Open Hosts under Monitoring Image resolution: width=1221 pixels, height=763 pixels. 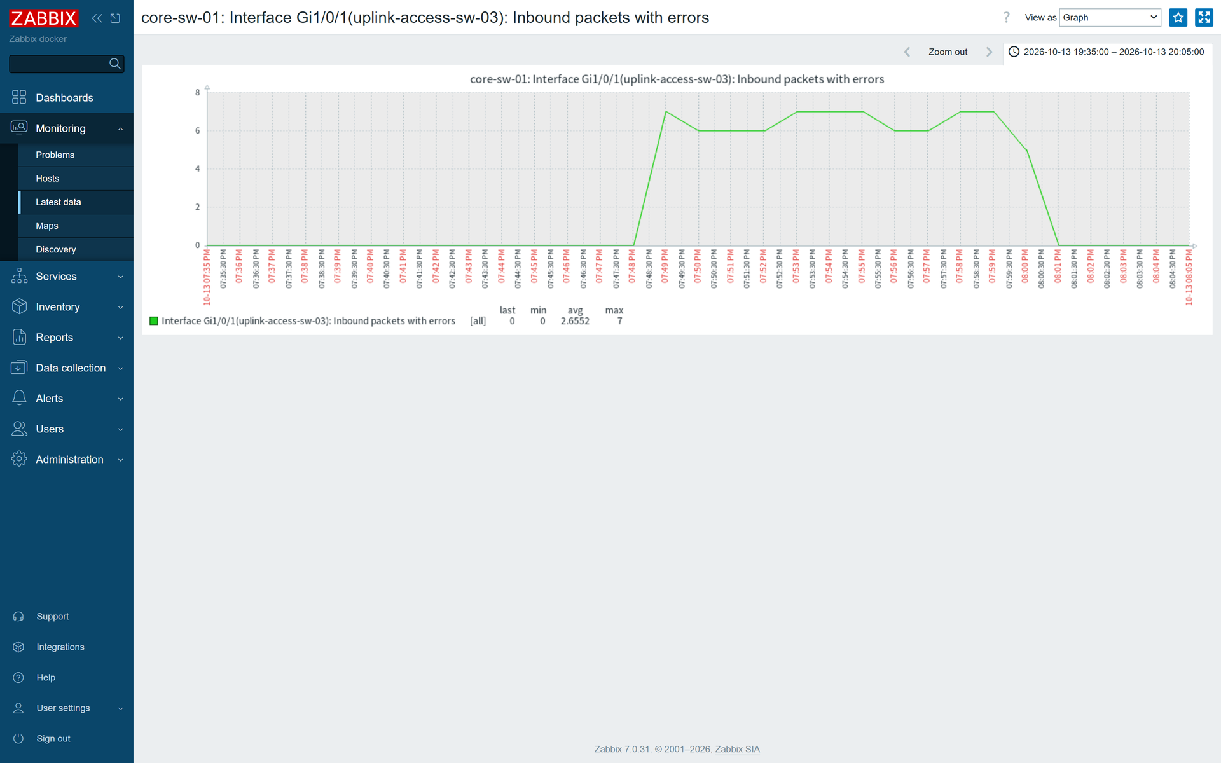click(x=76, y=179)
